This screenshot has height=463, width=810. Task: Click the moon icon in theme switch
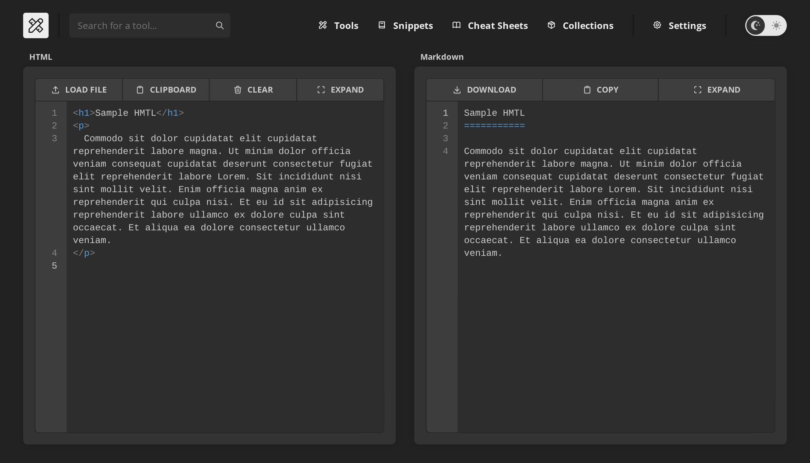756,25
